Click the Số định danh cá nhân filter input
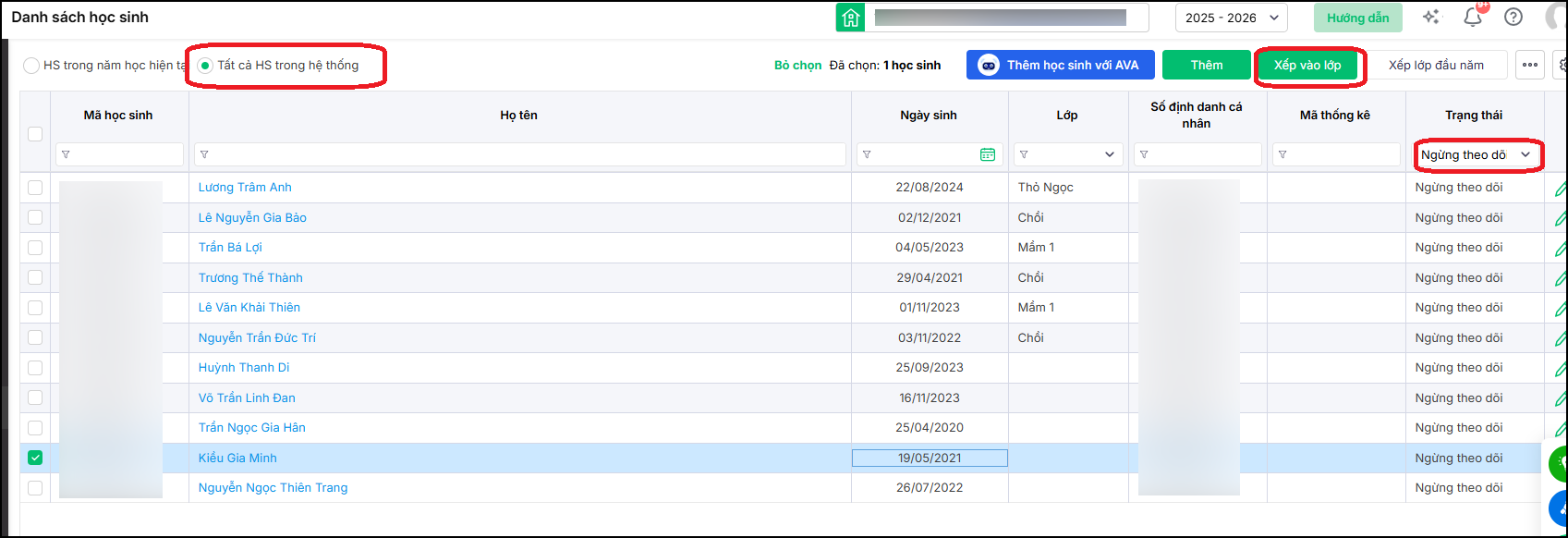This screenshot has width=1568, height=538. coord(1197,154)
